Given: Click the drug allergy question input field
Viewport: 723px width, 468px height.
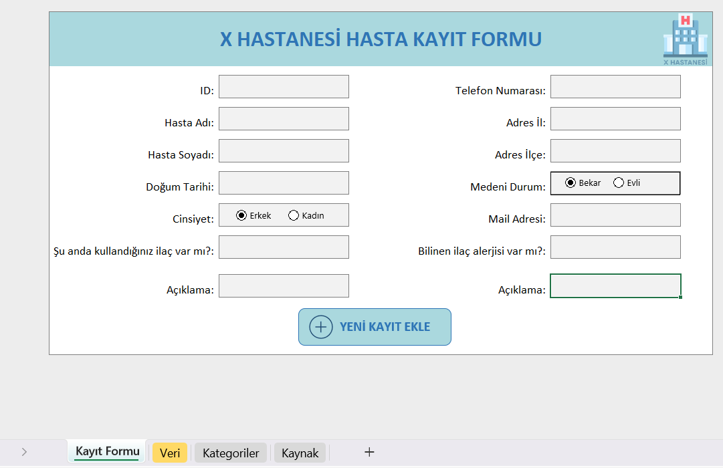Looking at the screenshot, I should tap(615, 247).
